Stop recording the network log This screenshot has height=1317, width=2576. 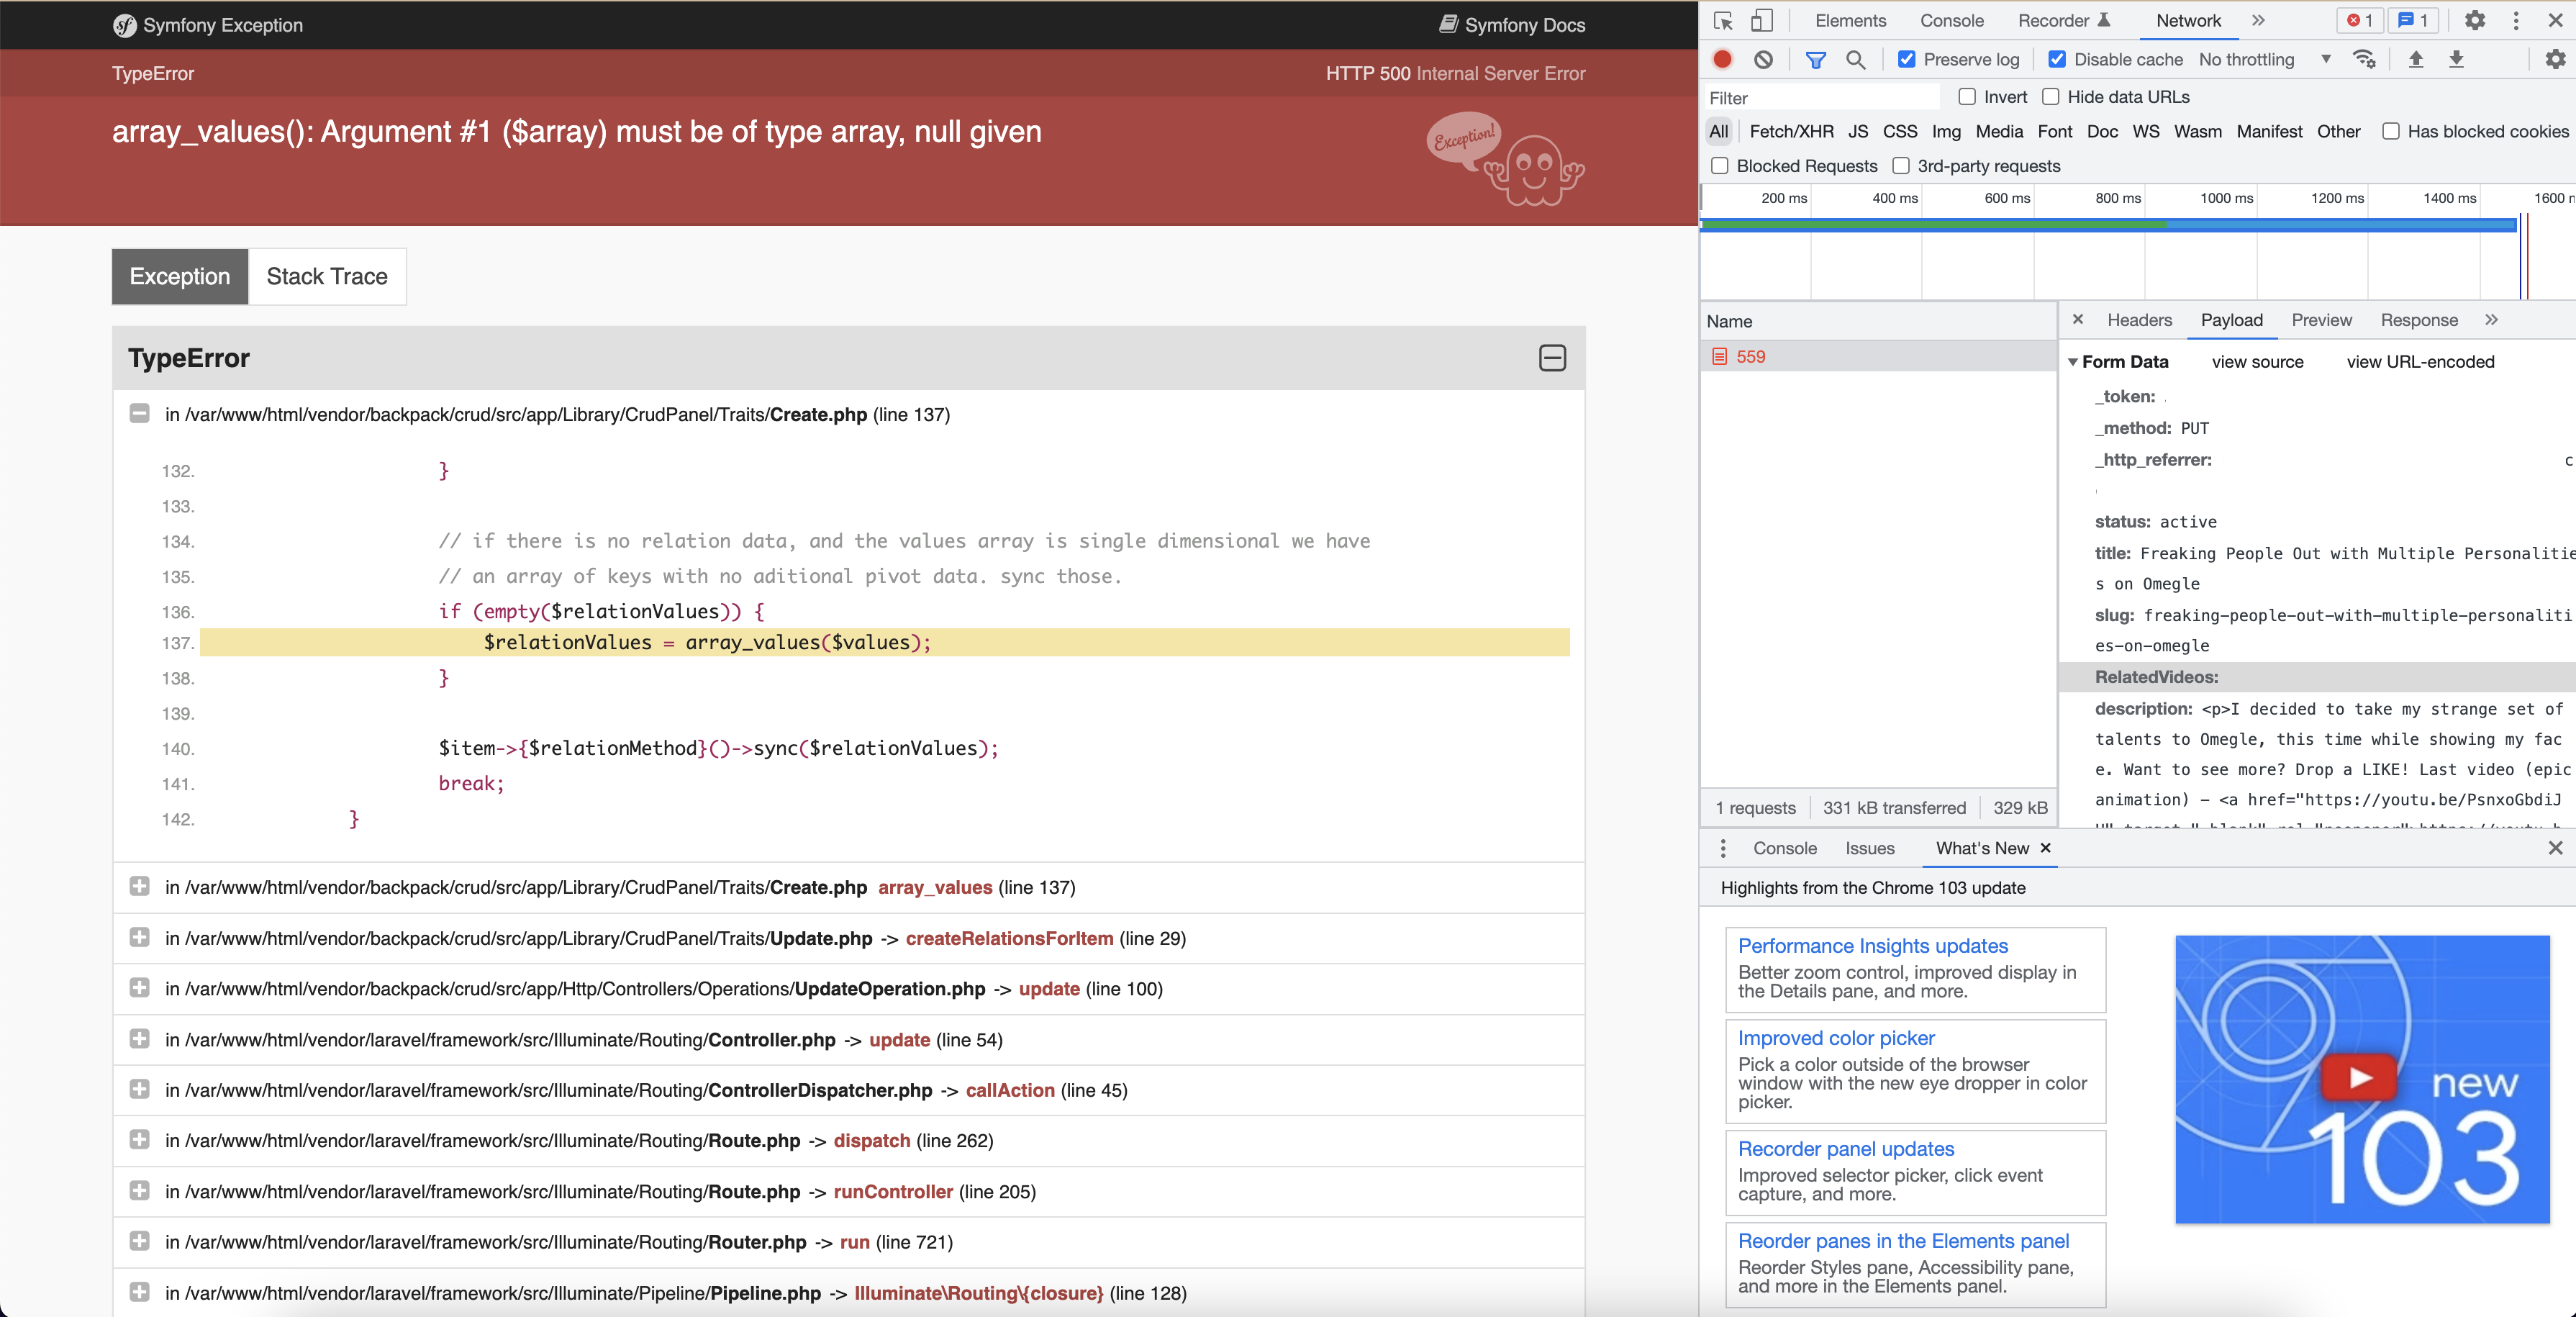click(1721, 59)
